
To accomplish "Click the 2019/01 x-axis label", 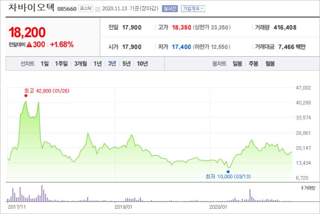I will tap(123, 207).
